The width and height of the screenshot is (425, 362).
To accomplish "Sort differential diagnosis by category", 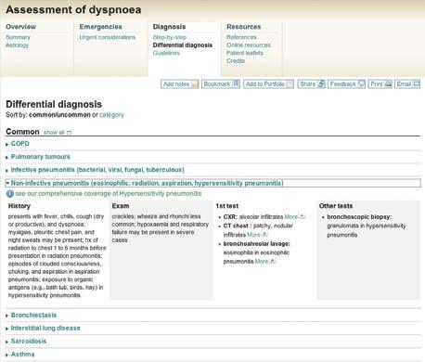I will pyautogui.click(x=111, y=115).
